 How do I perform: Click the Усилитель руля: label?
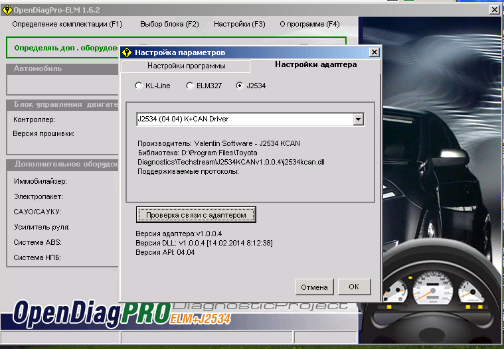pyautogui.click(x=41, y=227)
